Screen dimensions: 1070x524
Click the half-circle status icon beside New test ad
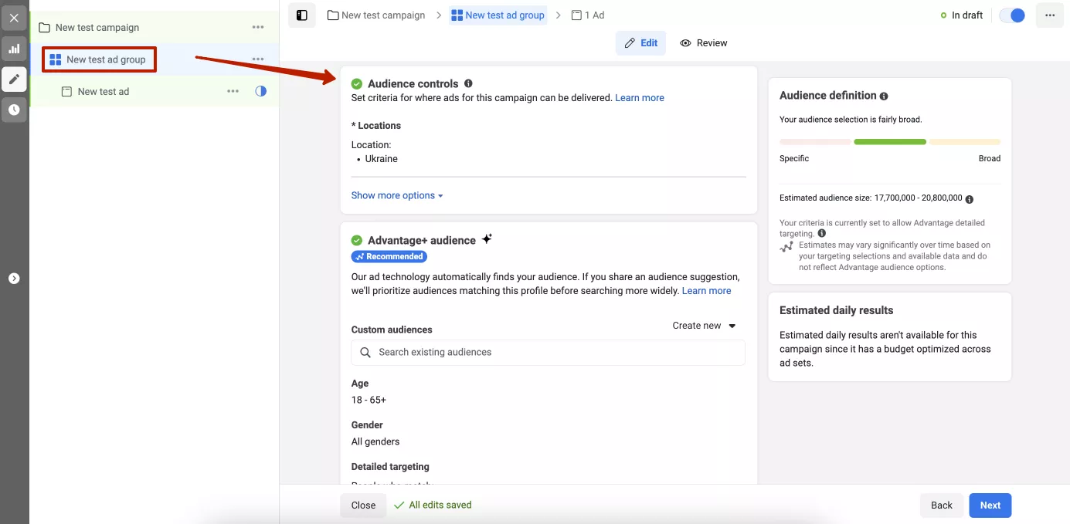[261, 91]
